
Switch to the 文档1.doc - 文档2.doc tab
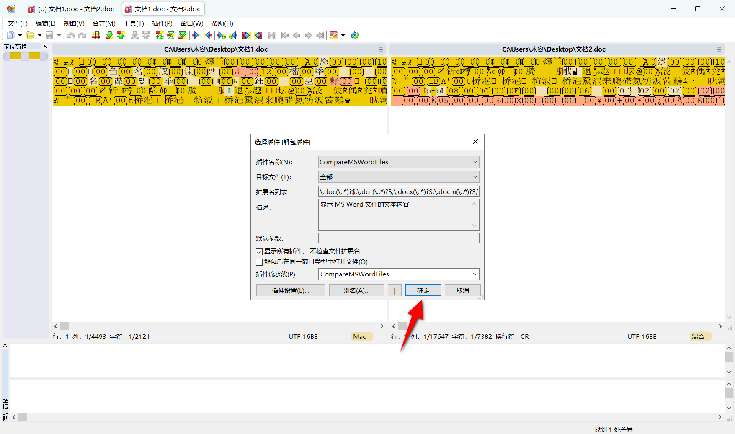point(163,8)
